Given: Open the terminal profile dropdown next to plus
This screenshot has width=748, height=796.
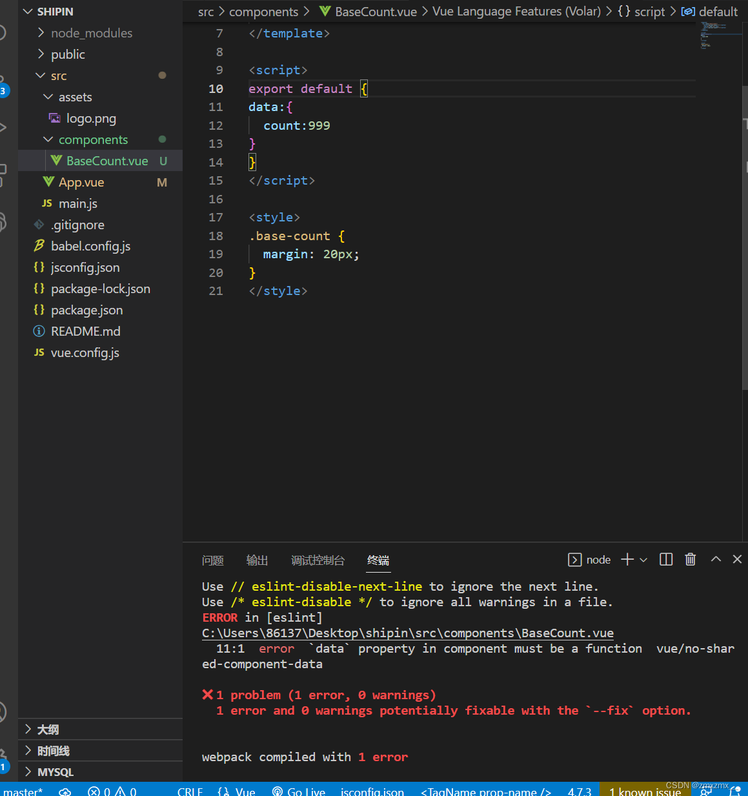Looking at the screenshot, I should click(643, 559).
